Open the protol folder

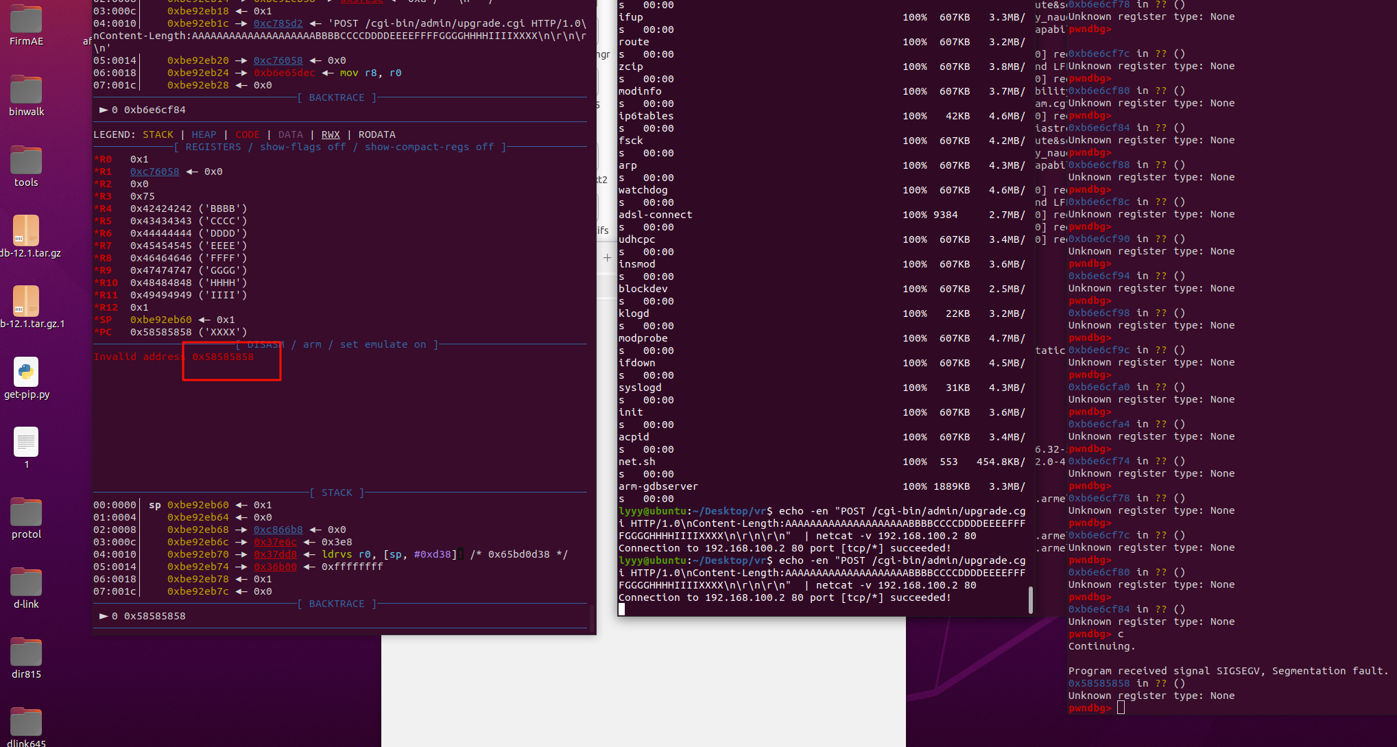(26, 513)
